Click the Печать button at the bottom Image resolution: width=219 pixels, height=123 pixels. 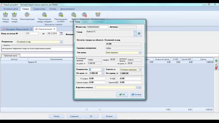[x=56, y=116]
